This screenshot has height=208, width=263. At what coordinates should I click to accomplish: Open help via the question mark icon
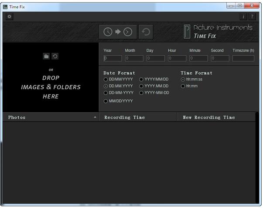[x=252, y=17]
